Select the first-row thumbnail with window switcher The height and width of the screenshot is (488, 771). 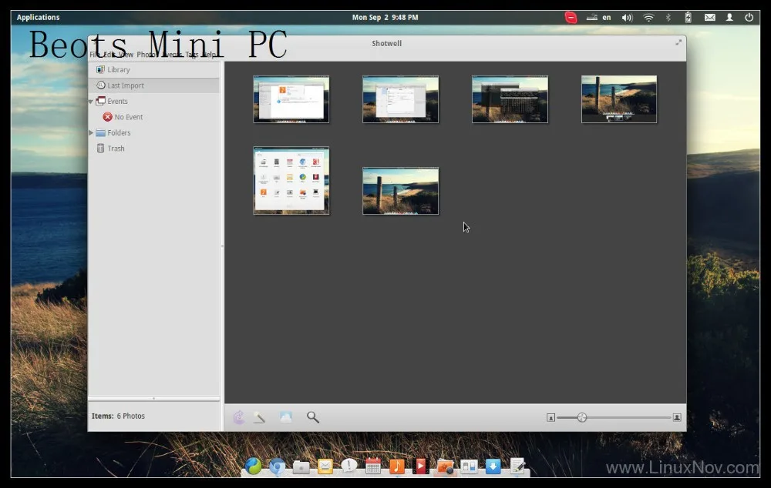pos(619,99)
